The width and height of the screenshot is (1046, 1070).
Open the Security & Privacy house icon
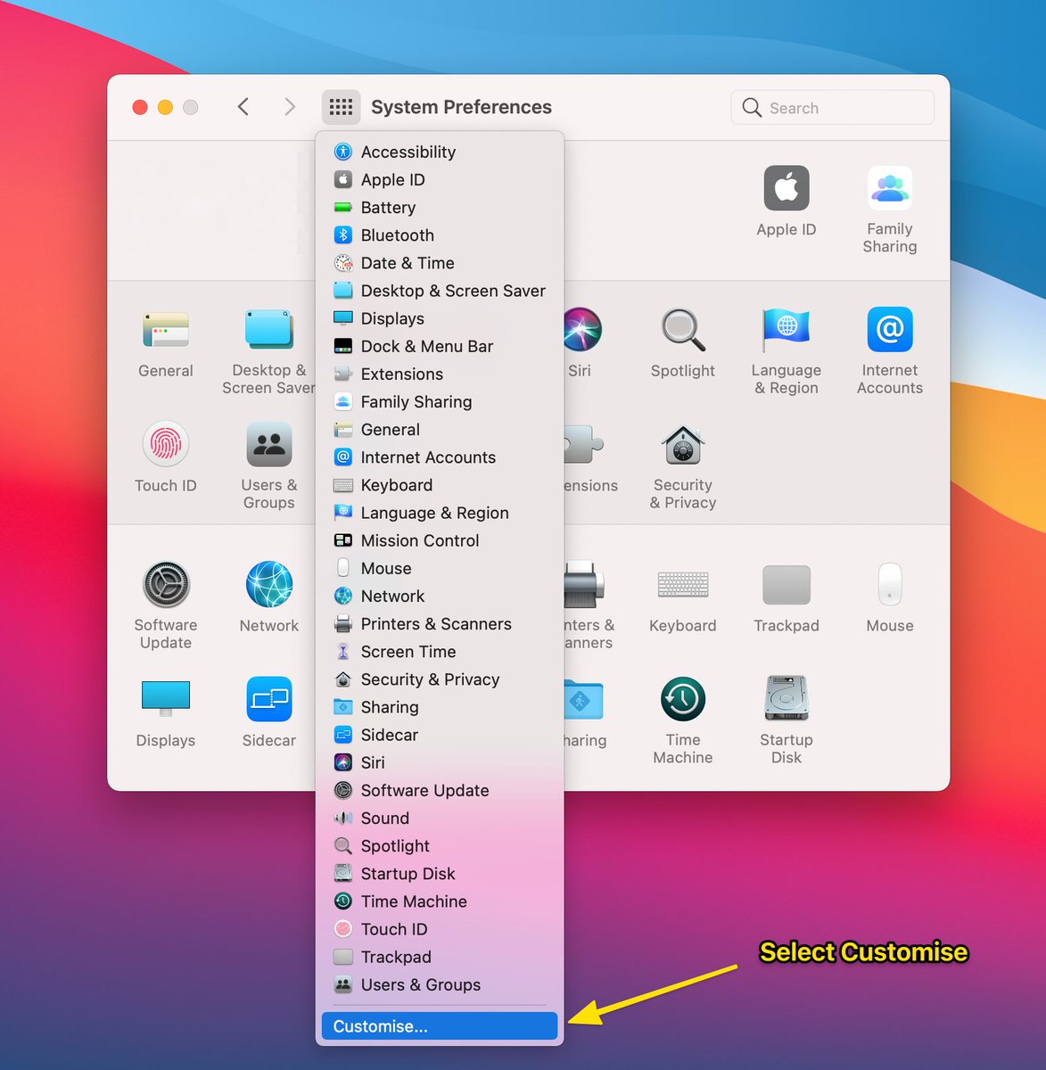tap(683, 444)
